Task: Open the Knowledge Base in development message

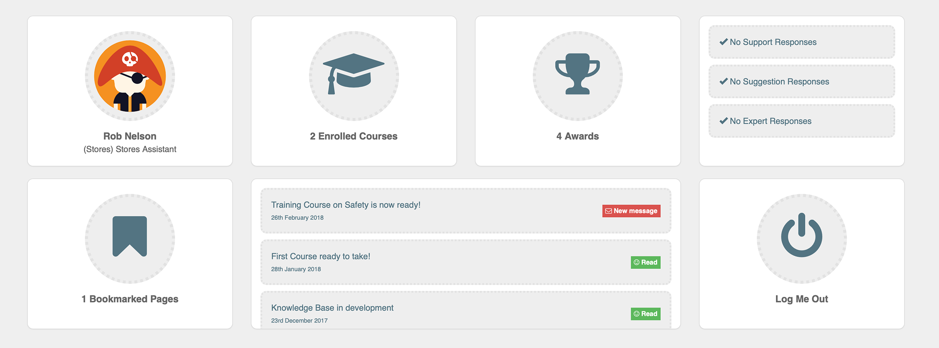Action: click(x=332, y=308)
